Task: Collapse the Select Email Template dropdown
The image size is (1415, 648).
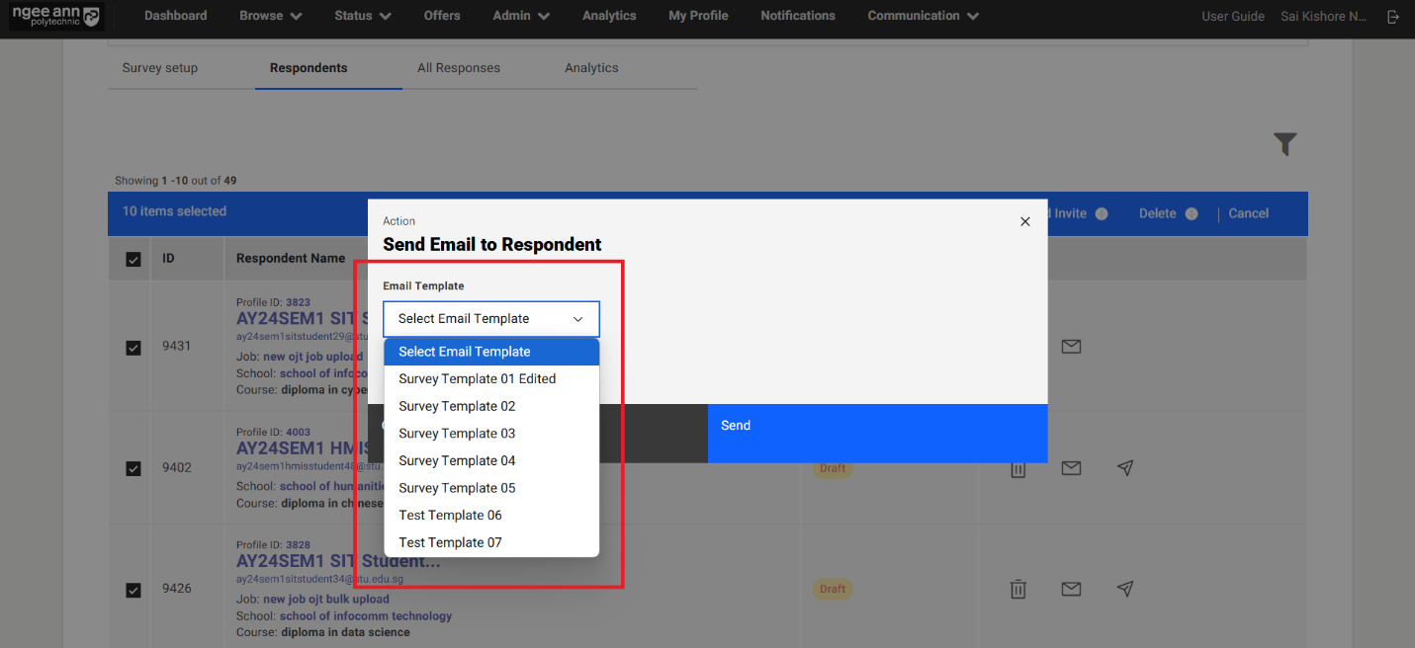Action: [x=490, y=319]
